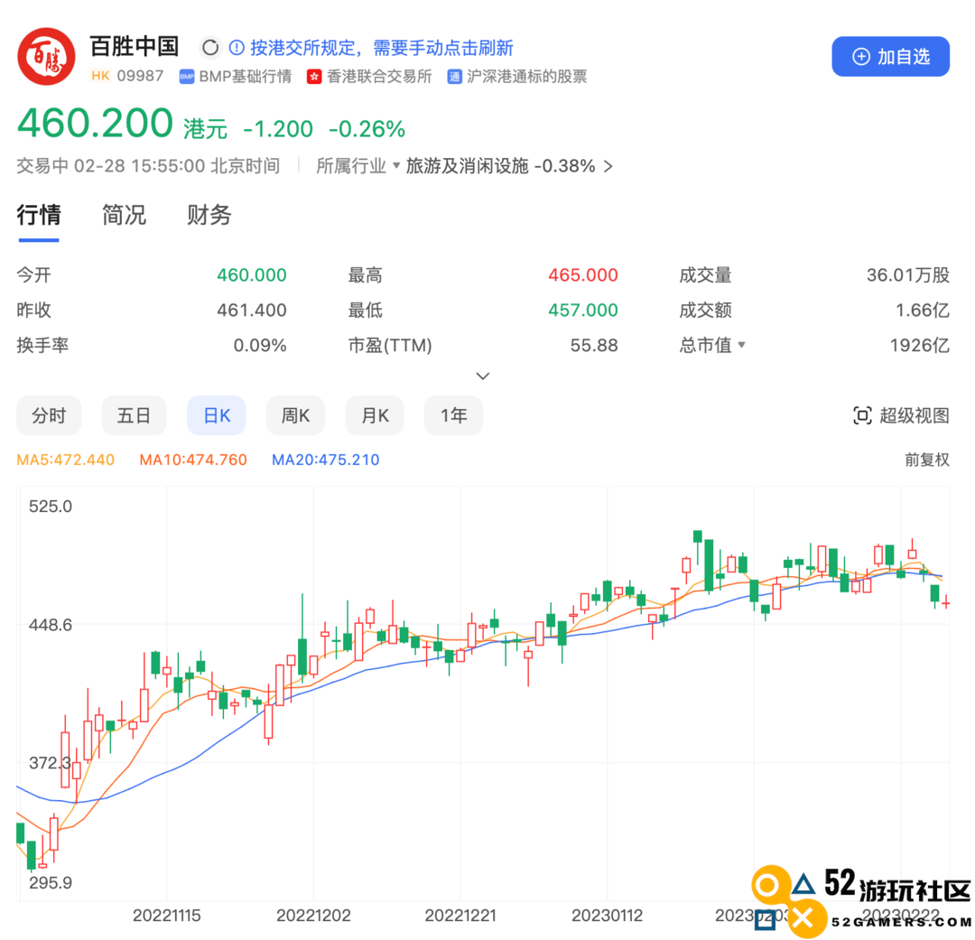Click the 前复权 adjustment option
Image resolution: width=975 pixels, height=940 pixels.
(x=926, y=460)
